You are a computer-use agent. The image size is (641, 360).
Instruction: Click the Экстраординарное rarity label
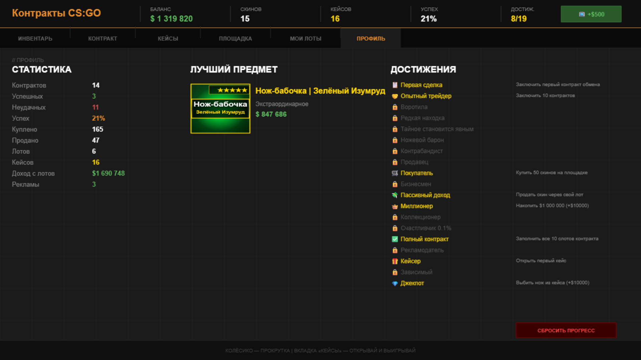282,104
